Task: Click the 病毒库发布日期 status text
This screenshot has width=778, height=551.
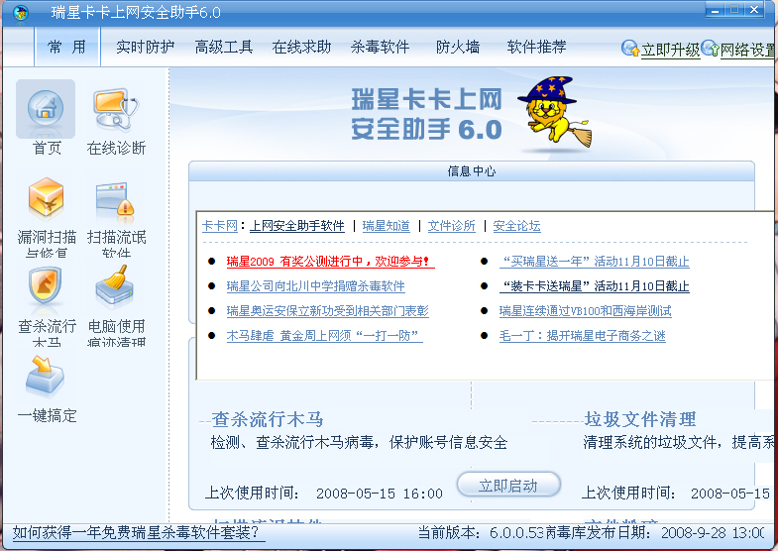Action: tap(655, 533)
